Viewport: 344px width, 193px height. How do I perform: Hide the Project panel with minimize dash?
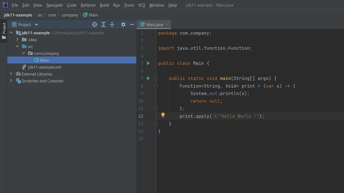pos(132,25)
